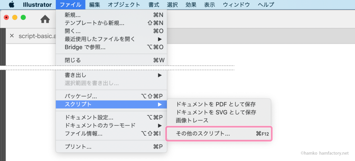This screenshot has width=355, height=161.
Task: Choose 新規... from File menu
Action: tap(111, 15)
